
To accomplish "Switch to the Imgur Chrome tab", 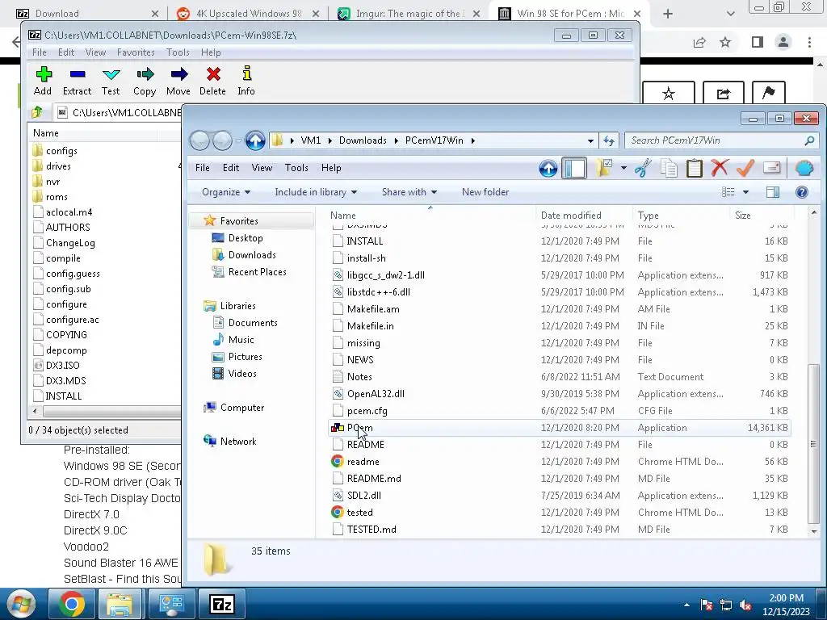I will click(408, 14).
